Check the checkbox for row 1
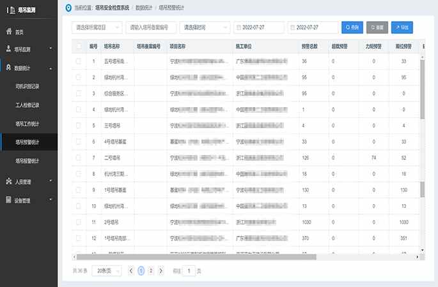Screen dimensions: 438x287 point(79,61)
